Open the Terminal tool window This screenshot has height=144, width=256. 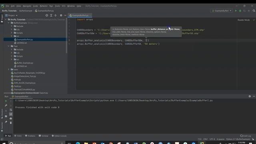coord(44,136)
